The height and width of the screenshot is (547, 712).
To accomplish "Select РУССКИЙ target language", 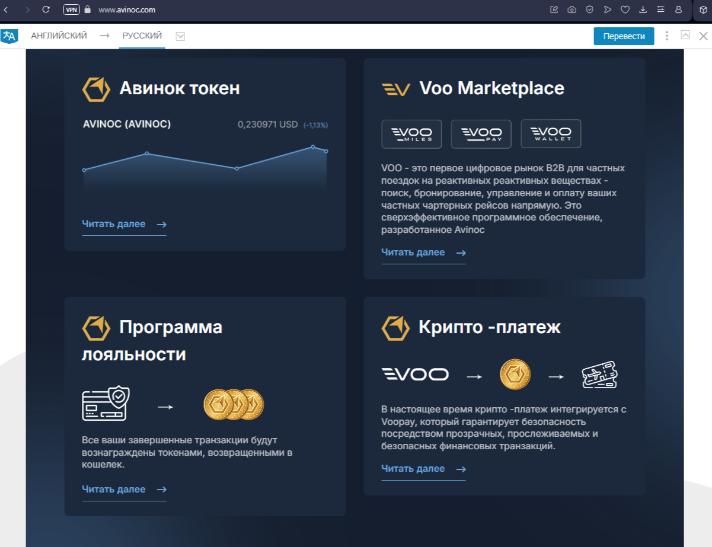I will [142, 36].
